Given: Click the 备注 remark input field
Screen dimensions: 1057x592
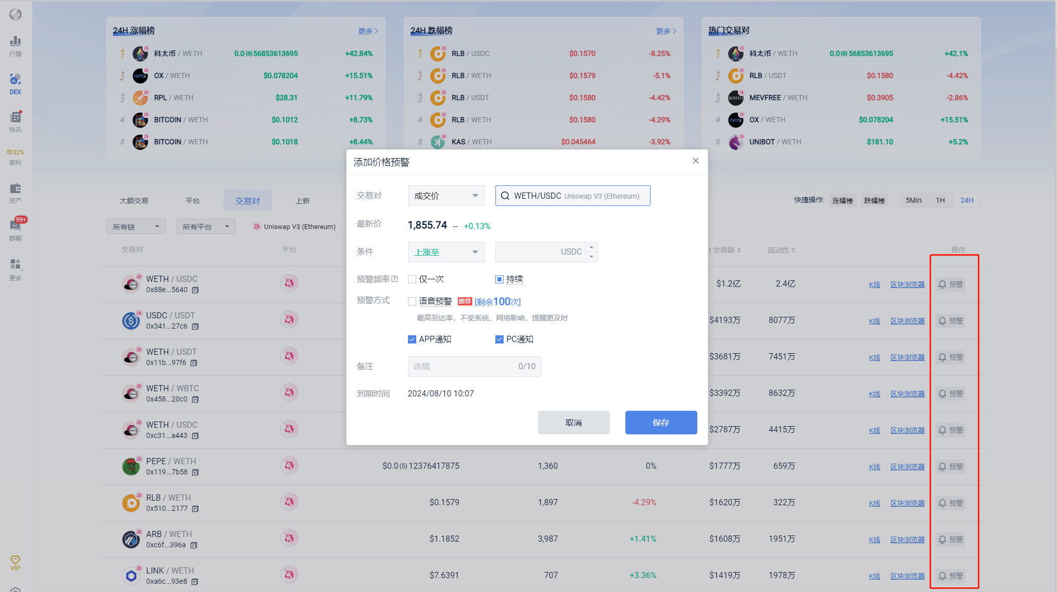Looking at the screenshot, I should (x=474, y=367).
